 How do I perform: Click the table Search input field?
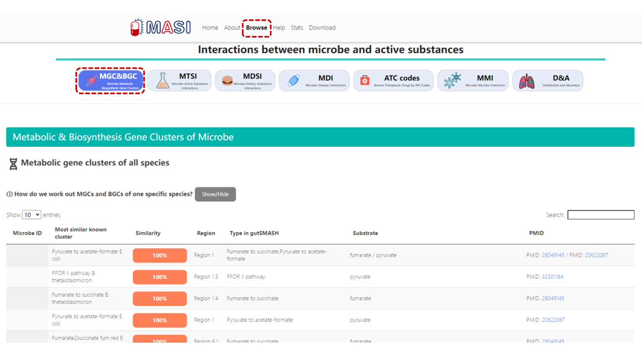(x=600, y=215)
